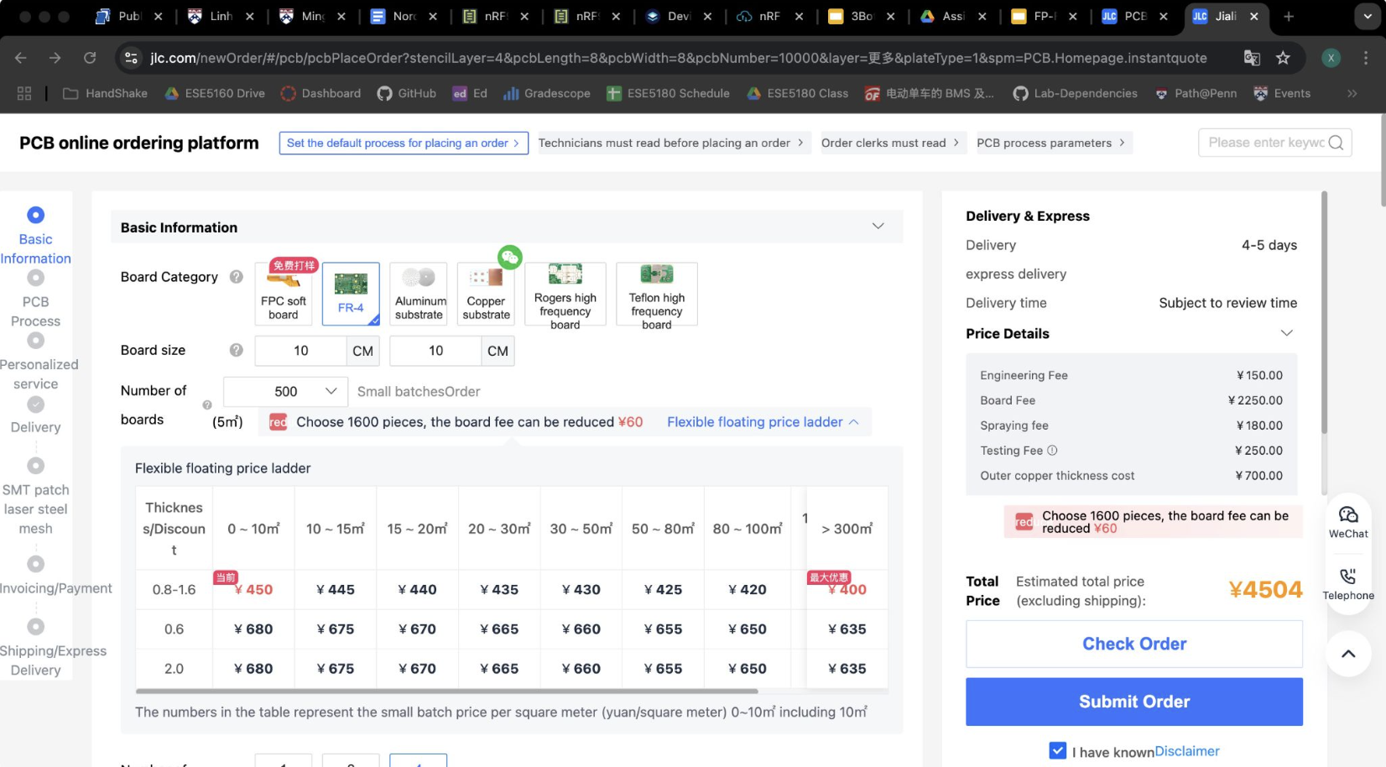
Task: Open the Number of boards 500 dropdown
Action: [285, 392]
